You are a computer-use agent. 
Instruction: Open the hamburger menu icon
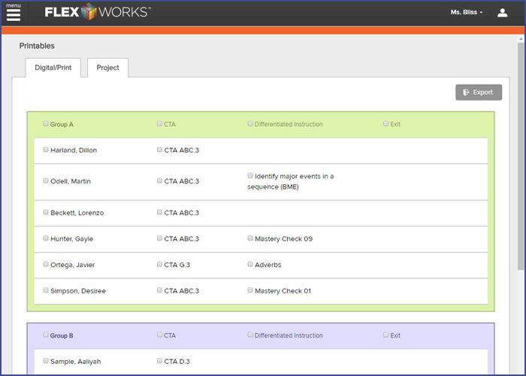(14, 14)
